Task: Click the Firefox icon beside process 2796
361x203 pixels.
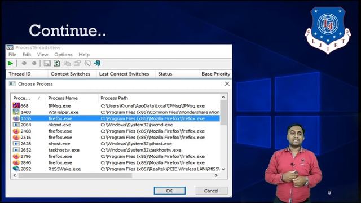Action: click(x=16, y=156)
